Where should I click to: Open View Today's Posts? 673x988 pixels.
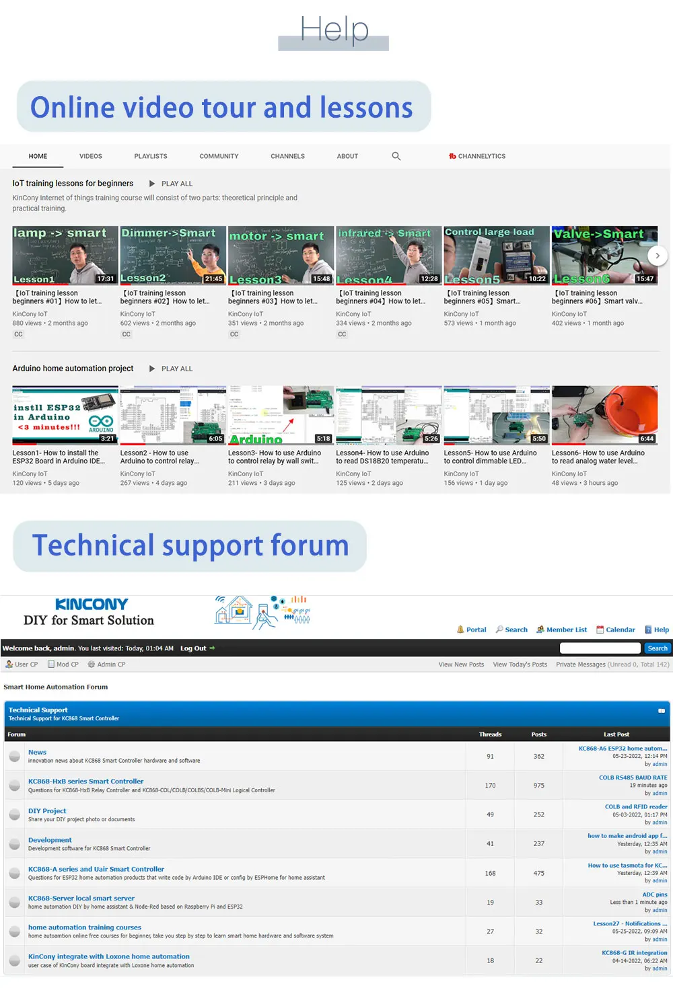[520, 664]
